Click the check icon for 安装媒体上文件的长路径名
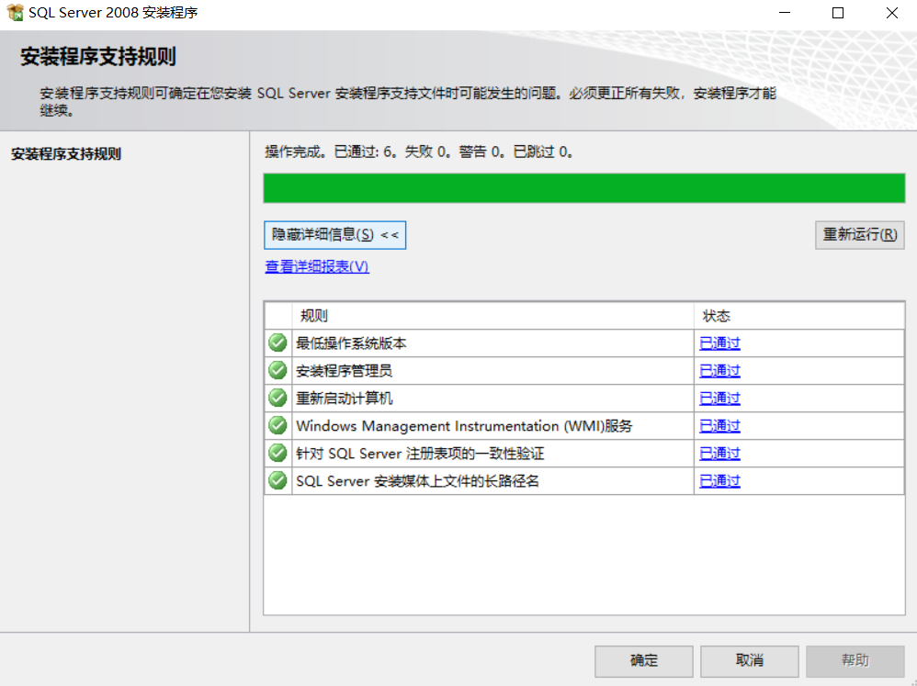917x686 pixels. [x=277, y=480]
